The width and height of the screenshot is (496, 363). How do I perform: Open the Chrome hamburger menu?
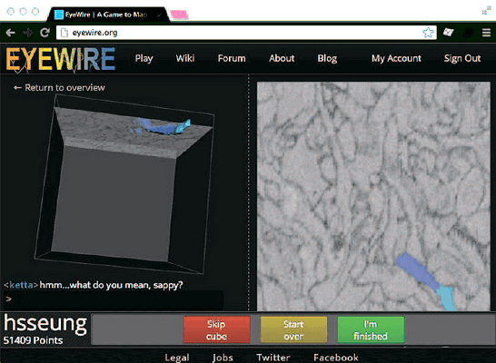click(487, 33)
